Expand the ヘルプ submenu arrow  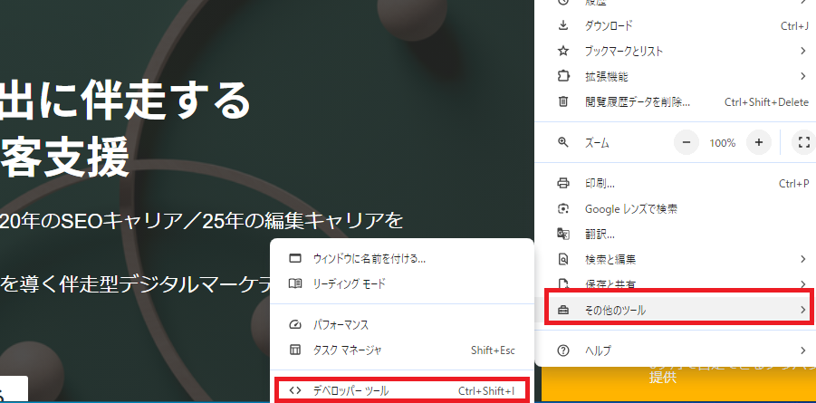[x=803, y=350]
